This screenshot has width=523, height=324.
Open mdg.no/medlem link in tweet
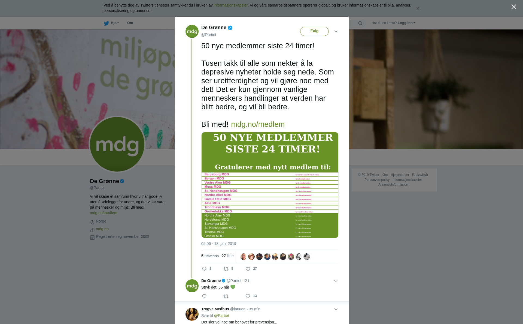tap(258, 124)
